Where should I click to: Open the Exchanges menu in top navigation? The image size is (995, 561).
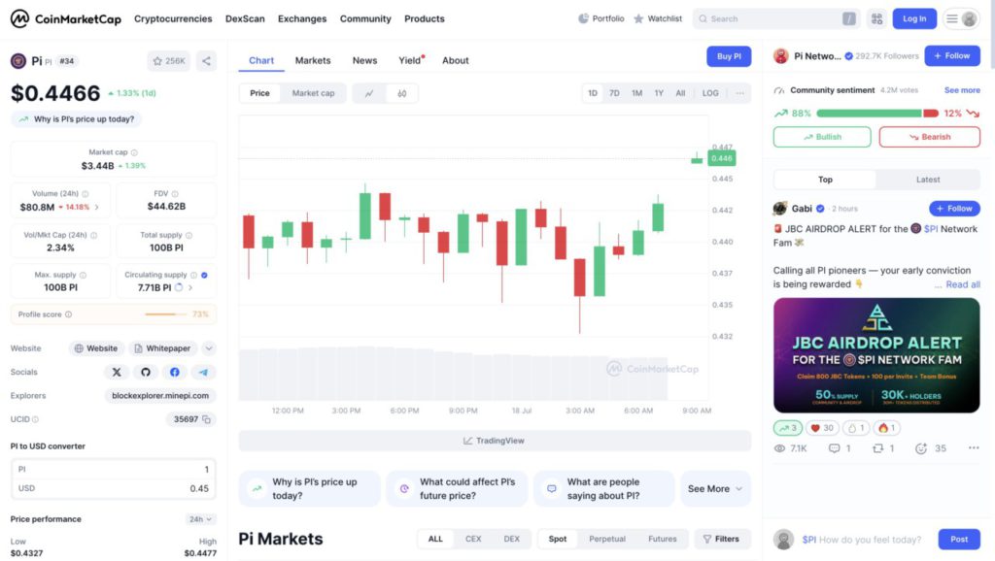(302, 19)
